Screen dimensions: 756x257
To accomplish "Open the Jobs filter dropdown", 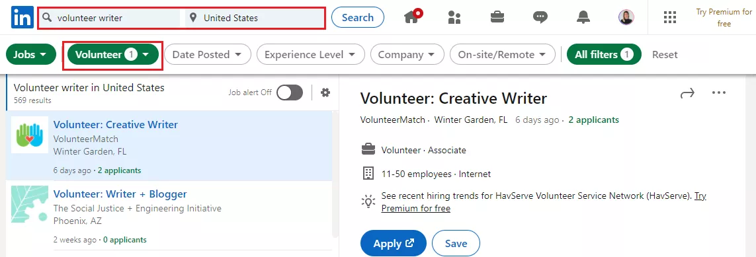I will click(30, 54).
